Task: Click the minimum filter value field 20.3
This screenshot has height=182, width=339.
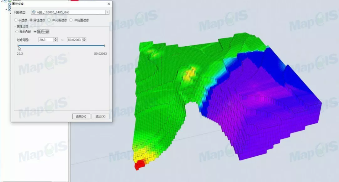Action: [46, 40]
